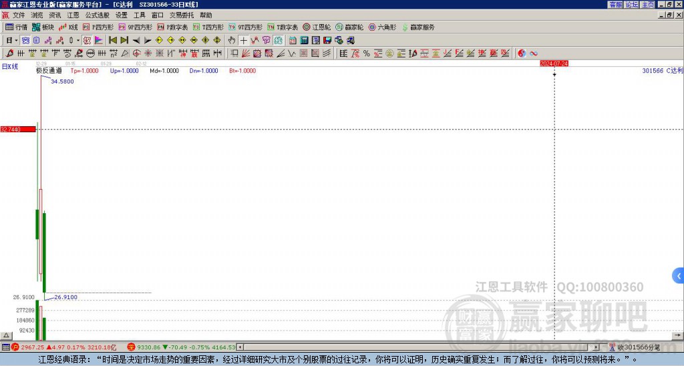684x366 pixels.
Task: Expand the candlestick style dropdown arrow
Action: [x=78, y=40]
